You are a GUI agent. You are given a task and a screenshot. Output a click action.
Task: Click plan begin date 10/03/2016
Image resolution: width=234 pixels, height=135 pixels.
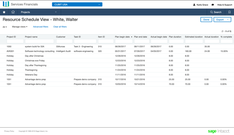(x=120, y=84)
